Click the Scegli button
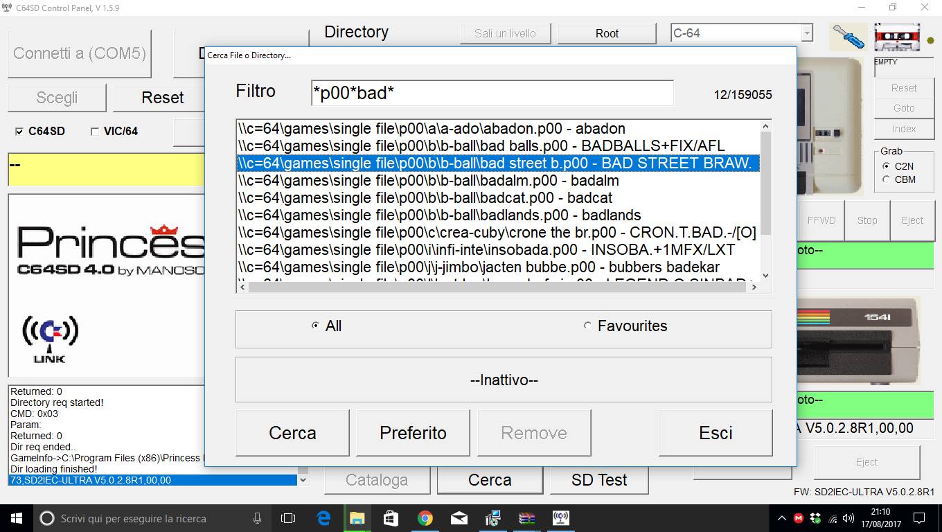942x532 pixels. pos(57,98)
